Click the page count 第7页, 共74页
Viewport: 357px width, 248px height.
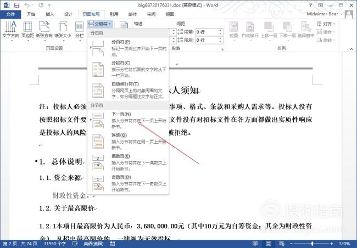pyautogui.click(x=20, y=244)
